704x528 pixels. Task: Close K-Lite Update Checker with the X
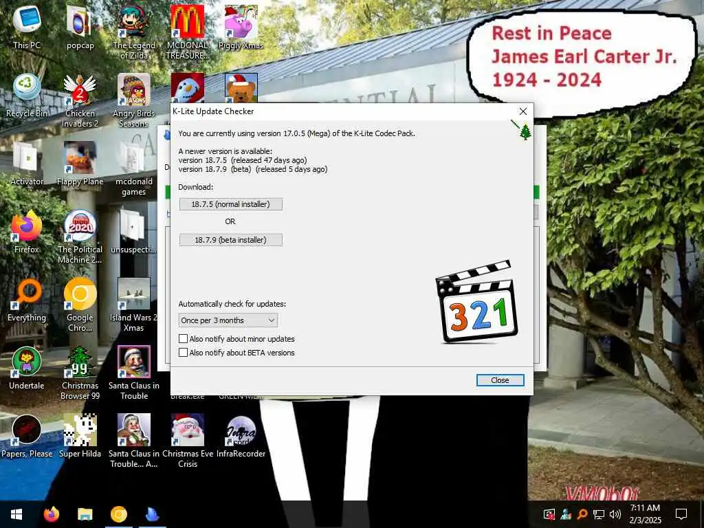523,111
